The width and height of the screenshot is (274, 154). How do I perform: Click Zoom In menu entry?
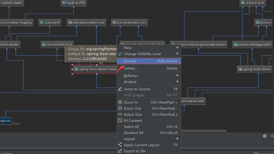coord(149,102)
